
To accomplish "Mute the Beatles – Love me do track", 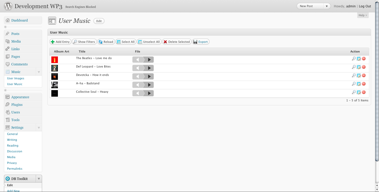I will pos(138,60).
